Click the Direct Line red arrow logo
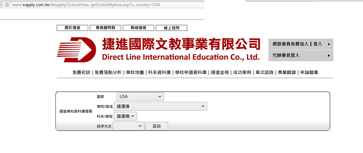 76,50
